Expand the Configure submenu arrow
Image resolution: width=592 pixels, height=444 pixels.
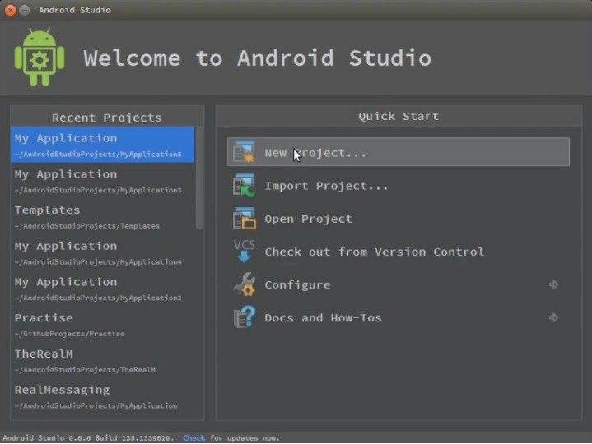coord(554,284)
